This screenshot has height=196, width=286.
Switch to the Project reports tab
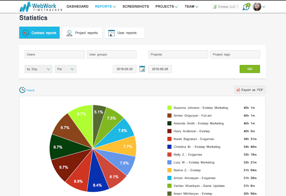[x=82, y=33]
